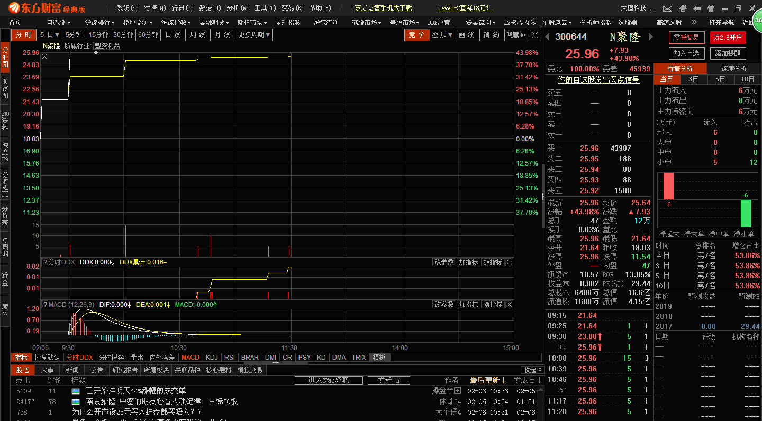The height and width of the screenshot is (421, 762).
Task: Open the 更多周期 dropdown
Action: (x=255, y=35)
